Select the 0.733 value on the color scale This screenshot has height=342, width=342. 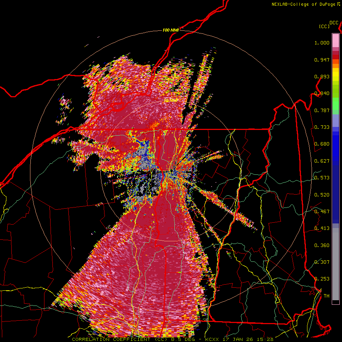(322, 127)
